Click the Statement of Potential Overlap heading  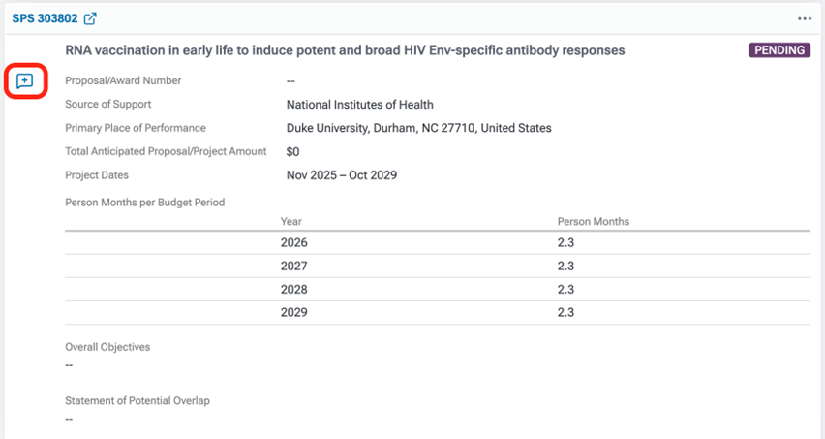[x=137, y=401]
